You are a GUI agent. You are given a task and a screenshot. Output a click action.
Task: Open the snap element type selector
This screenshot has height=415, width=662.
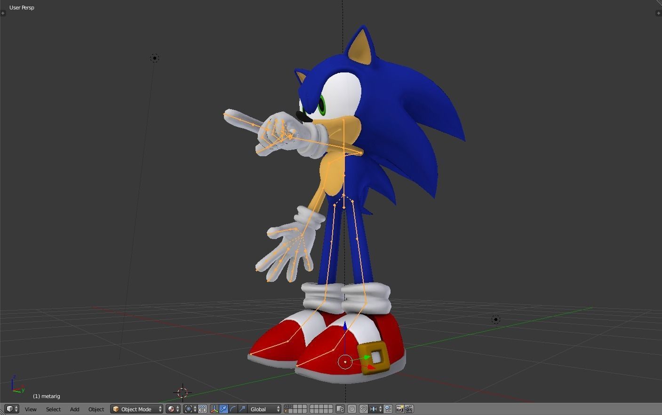[375, 409]
